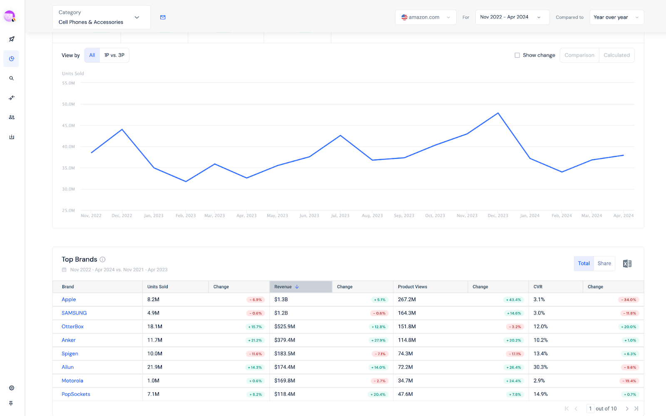Open the rocket launch icon in sidebar

click(x=11, y=39)
